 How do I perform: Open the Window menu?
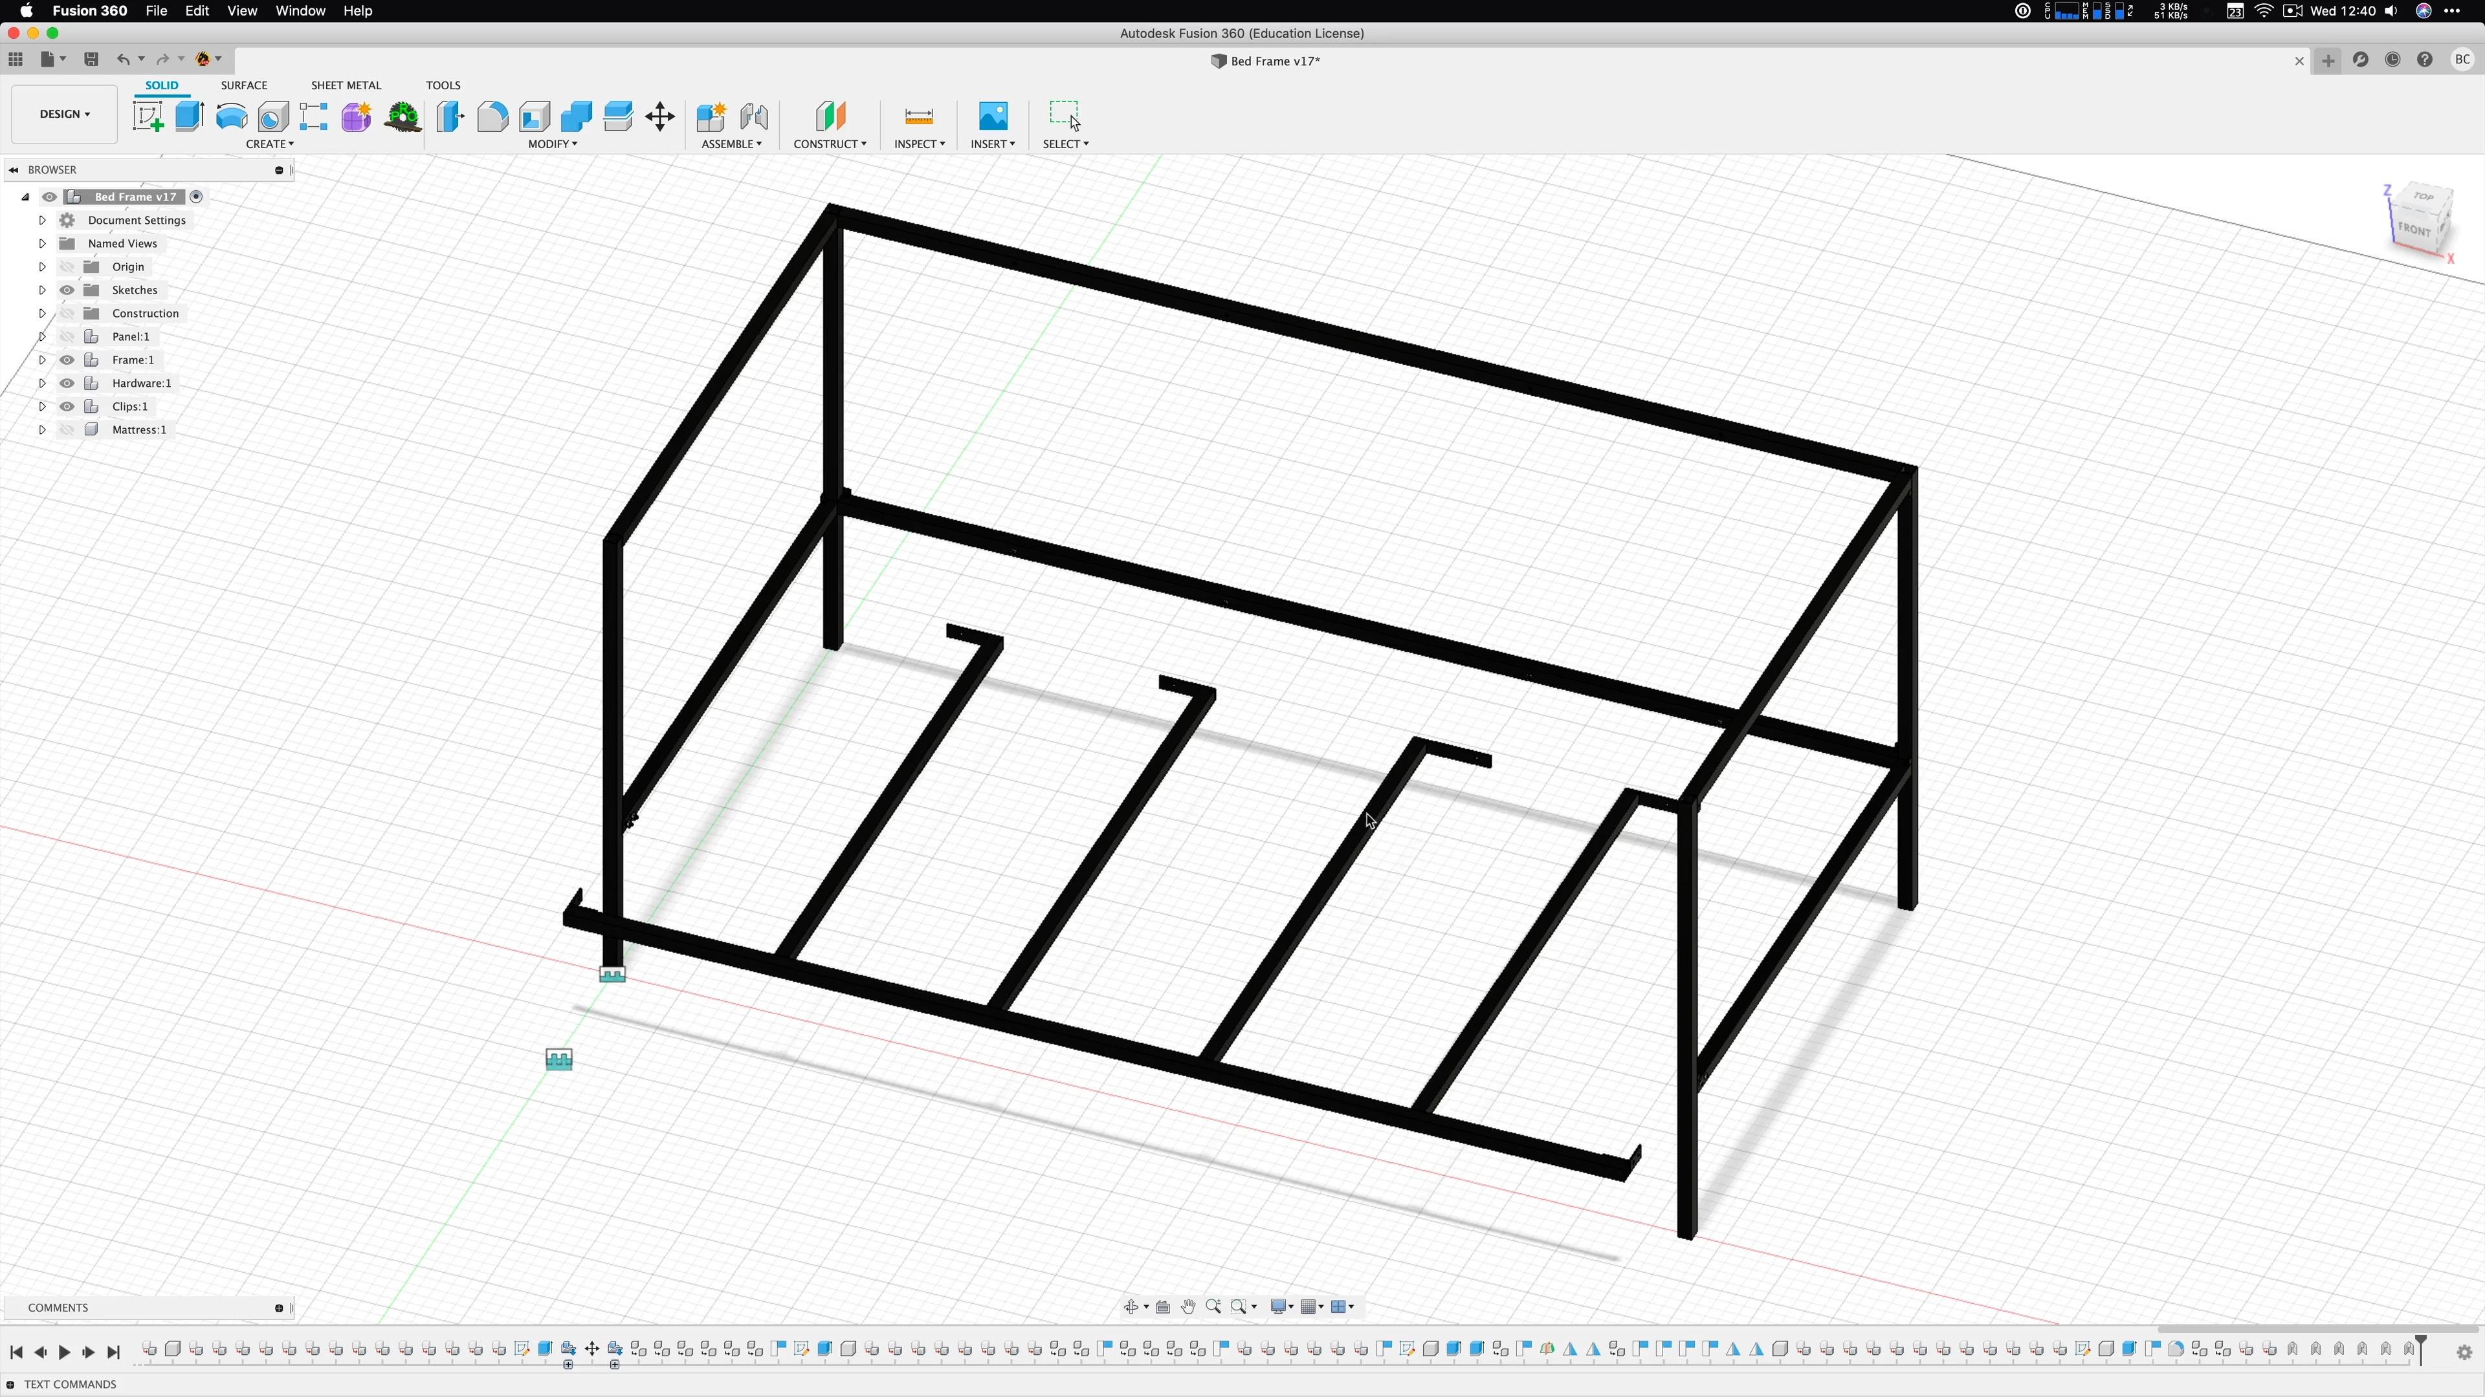[x=299, y=10]
